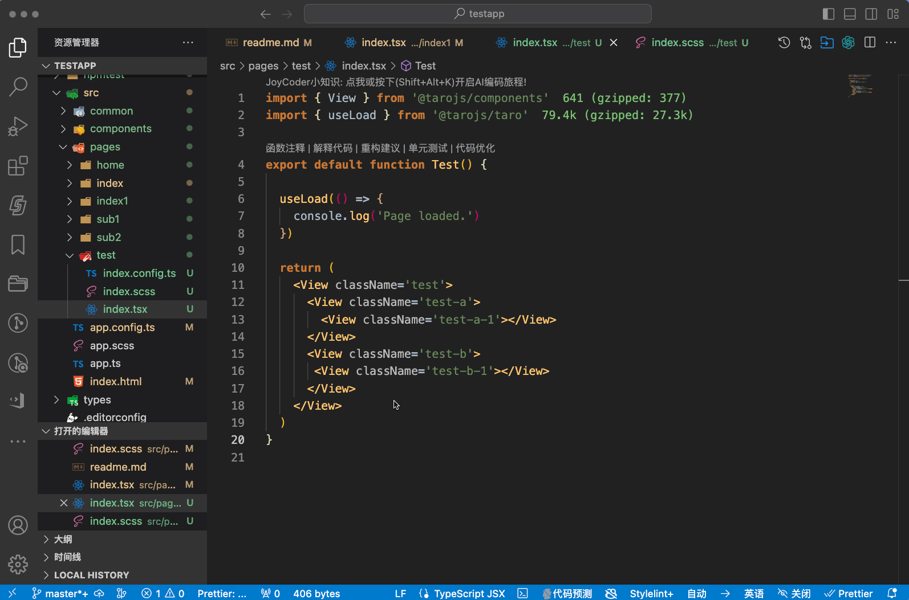The image size is (909, 600).
Task: Expand the 时间线 timeline section
Action: pyautogui.click(x=122, y=557)
